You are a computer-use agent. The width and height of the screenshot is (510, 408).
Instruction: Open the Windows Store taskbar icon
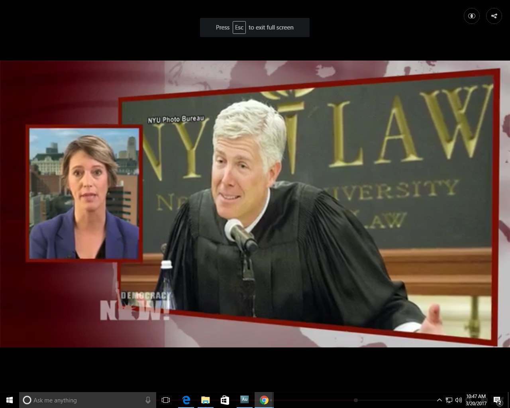pos(225,400)
